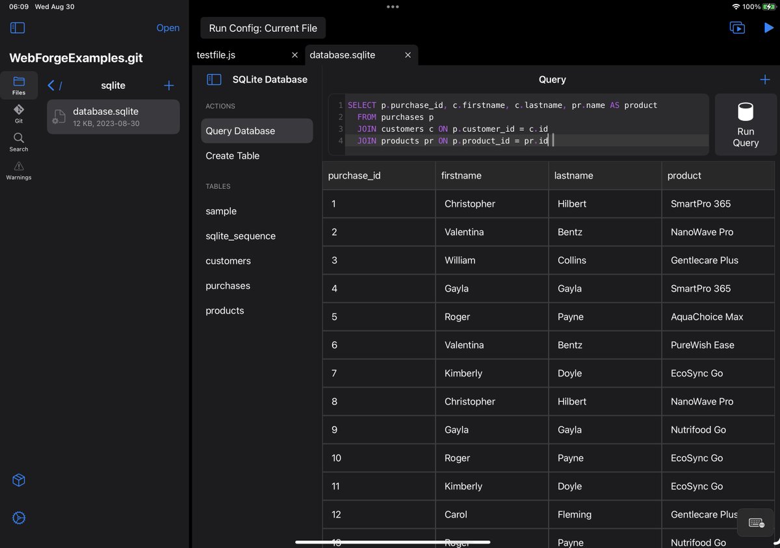Viewport: 780px width, 548px height.
Task: Toggle the left sidebar panel icon
Action: (x=18, y=28)
